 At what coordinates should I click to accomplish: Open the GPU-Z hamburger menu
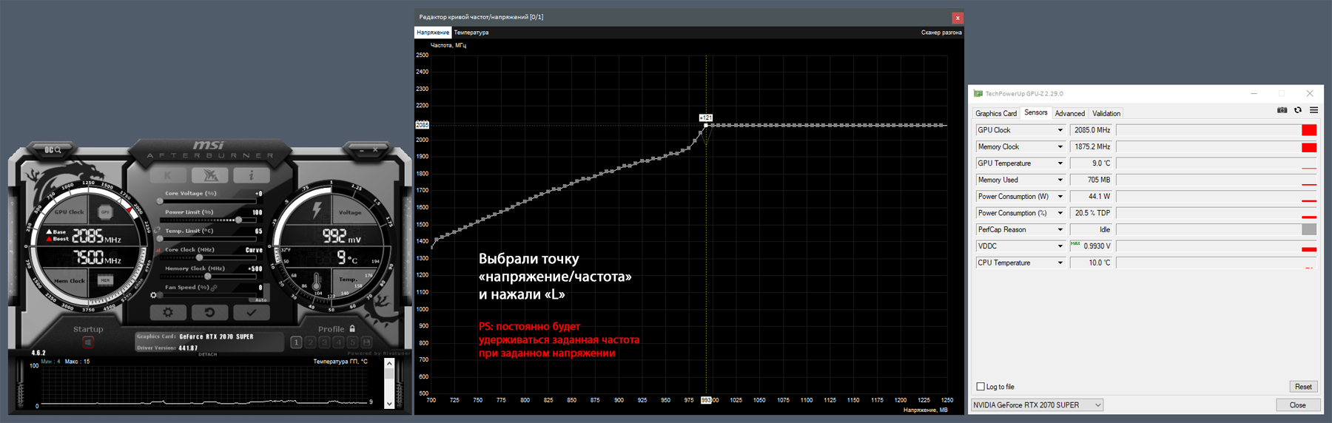click(1313, 110)
